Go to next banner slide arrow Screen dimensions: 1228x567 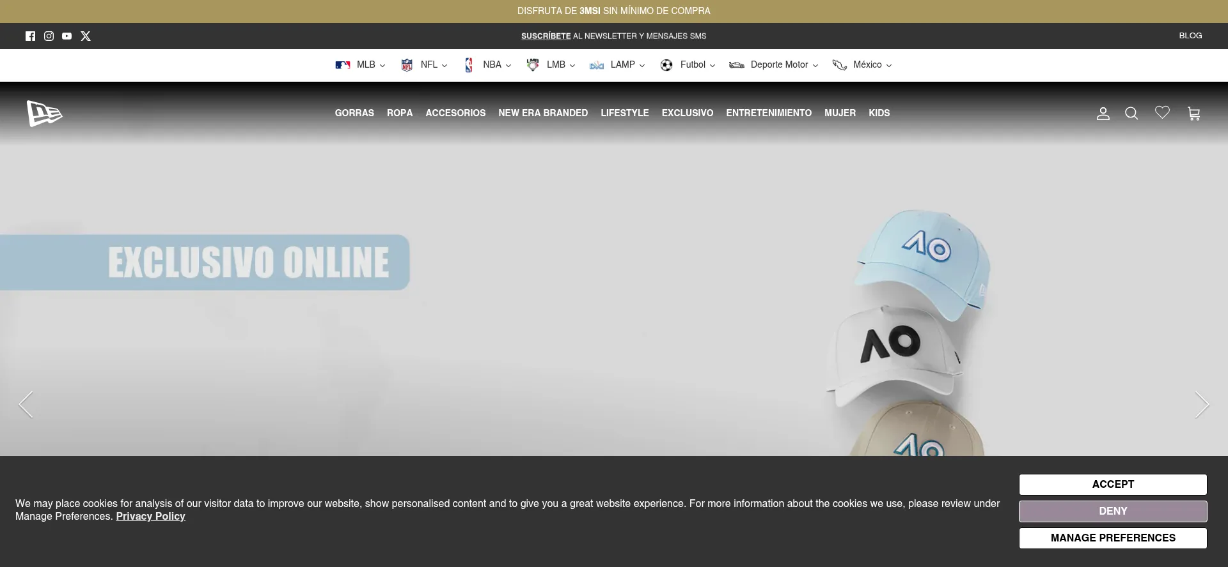click(x=1202, y=405)
